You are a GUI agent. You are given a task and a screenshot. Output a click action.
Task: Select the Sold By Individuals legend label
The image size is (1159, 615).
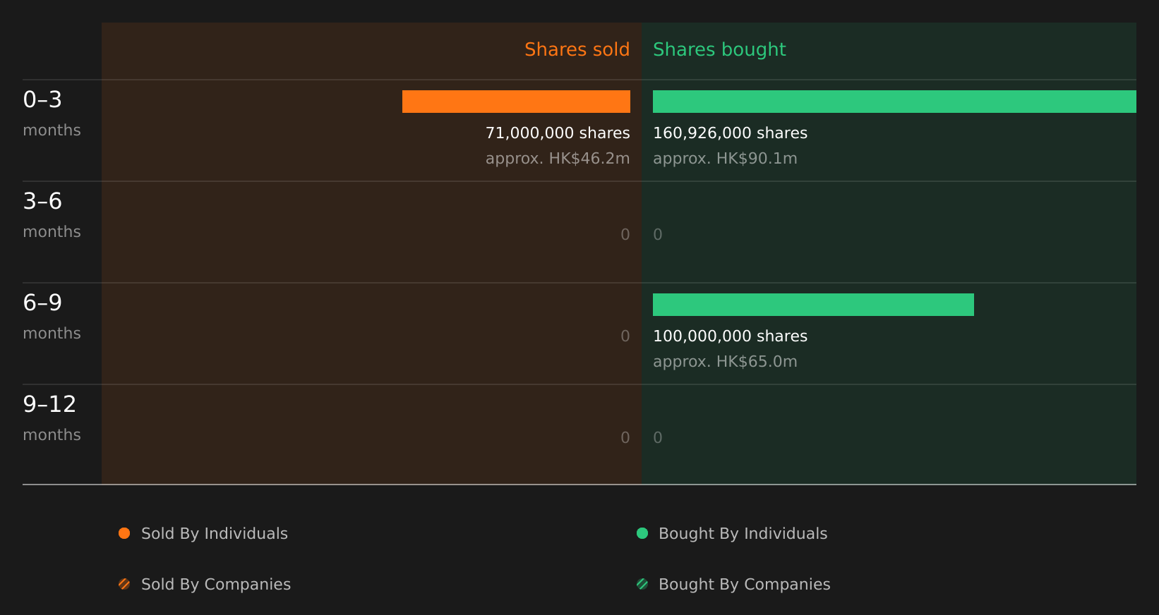click(215, 534)
